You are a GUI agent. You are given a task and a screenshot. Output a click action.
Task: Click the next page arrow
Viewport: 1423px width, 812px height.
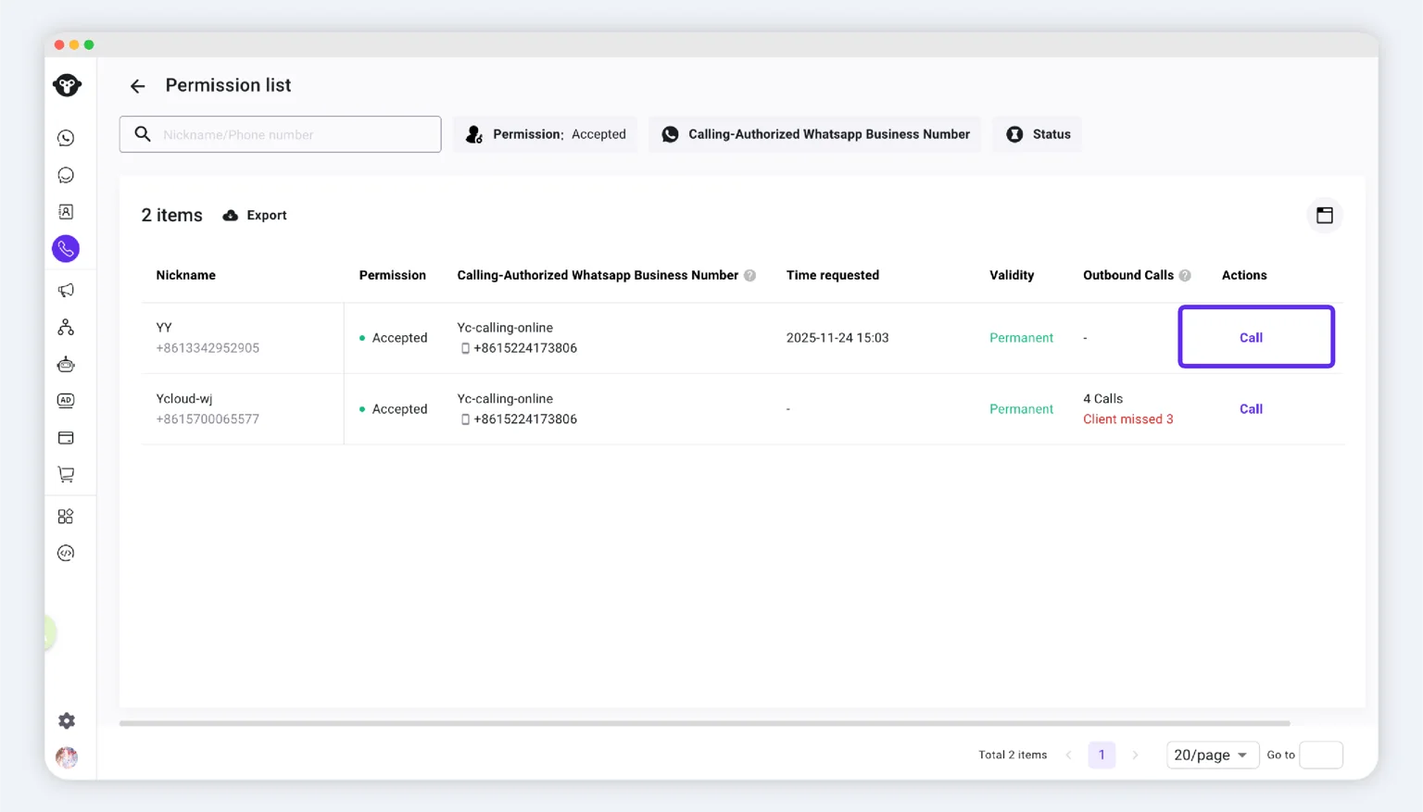click(x=1135, y=756)
